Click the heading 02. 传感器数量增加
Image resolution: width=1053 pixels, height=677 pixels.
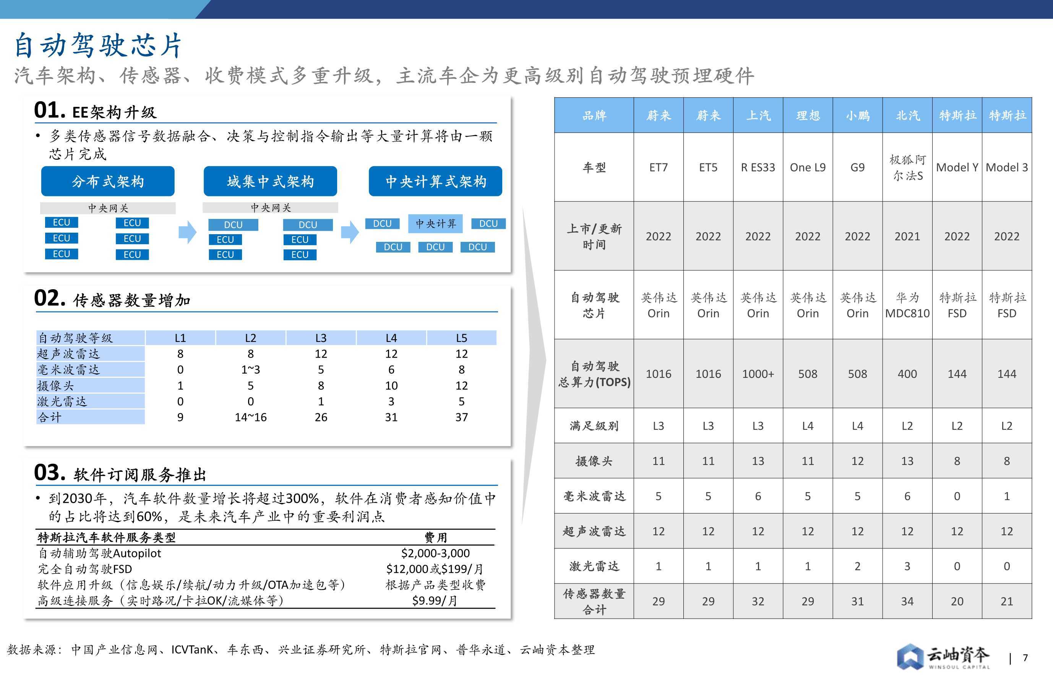point(112,298)
